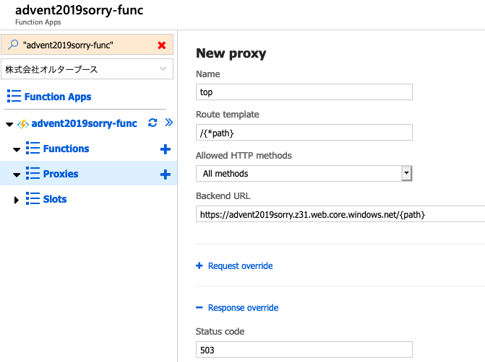The width and height of the screenshot is (485, 362).
Task: Click the Backend URL input field
Action: click(340, 214)
